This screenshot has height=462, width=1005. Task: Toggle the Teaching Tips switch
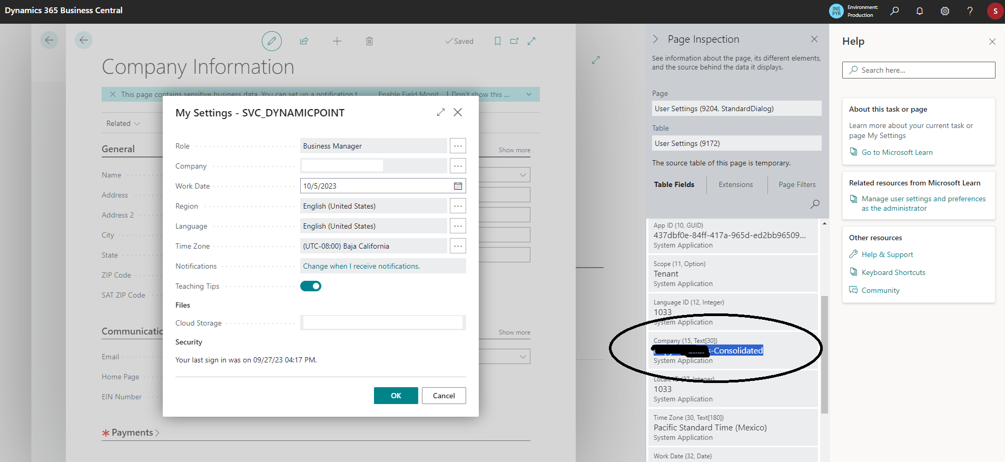click(x=311, y=286)
